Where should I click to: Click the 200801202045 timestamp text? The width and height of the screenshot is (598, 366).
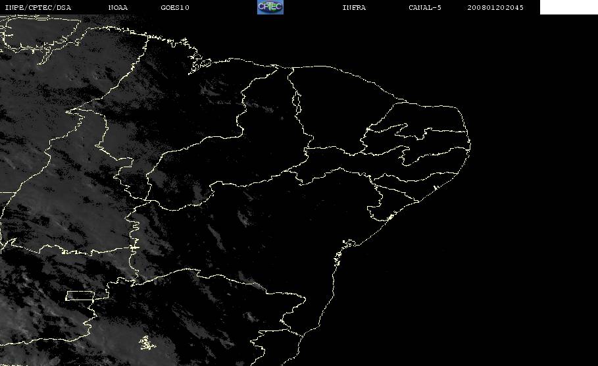click(495, 8)
